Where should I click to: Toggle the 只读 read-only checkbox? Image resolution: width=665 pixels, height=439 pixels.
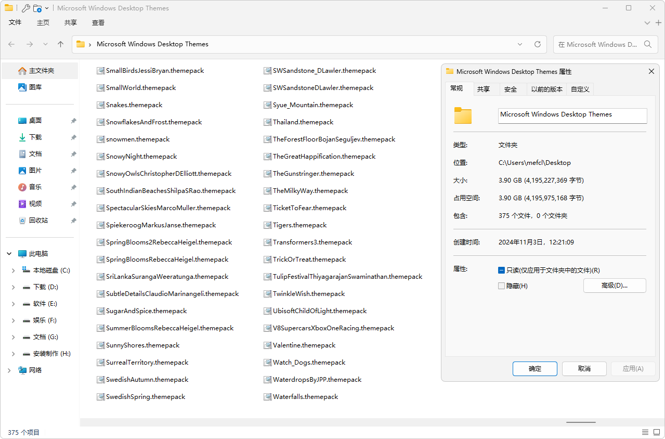501,270
